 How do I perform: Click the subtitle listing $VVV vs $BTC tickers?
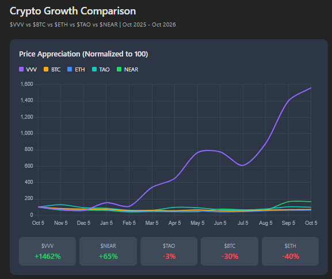93,25
